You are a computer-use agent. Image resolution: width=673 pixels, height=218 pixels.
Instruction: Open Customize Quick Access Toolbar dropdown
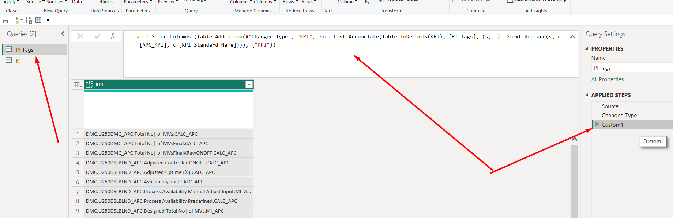pos(48,20)
